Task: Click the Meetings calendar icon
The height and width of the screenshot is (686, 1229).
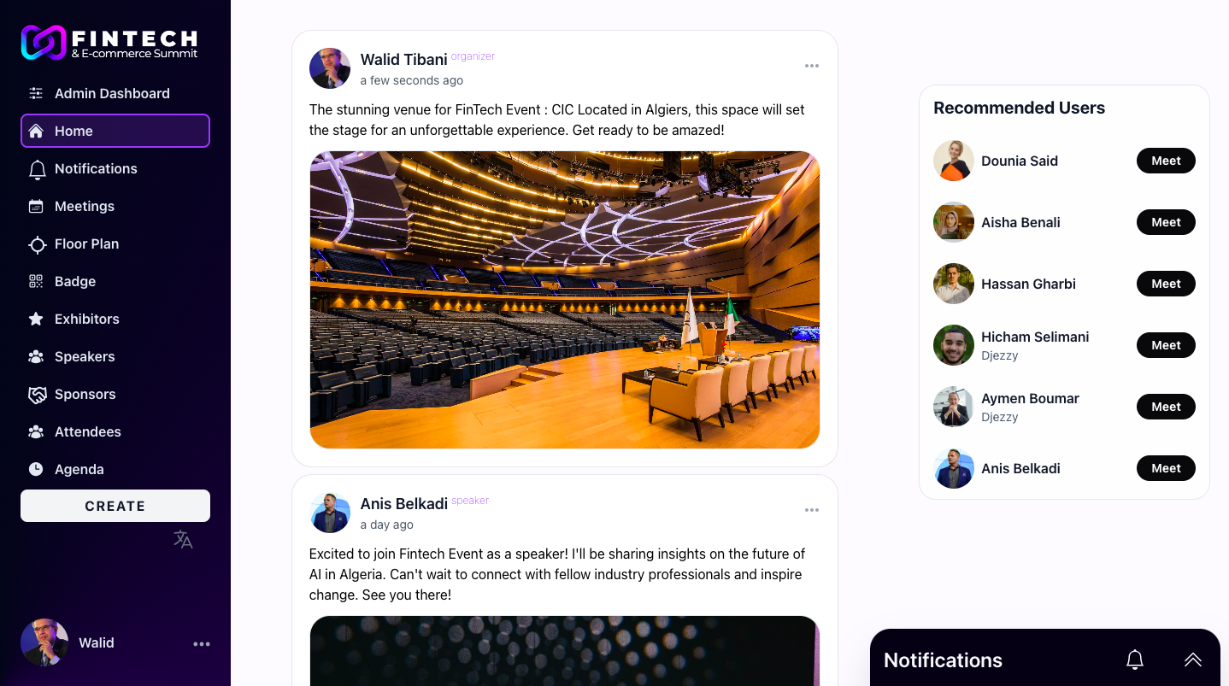Action: click(36, 206)
